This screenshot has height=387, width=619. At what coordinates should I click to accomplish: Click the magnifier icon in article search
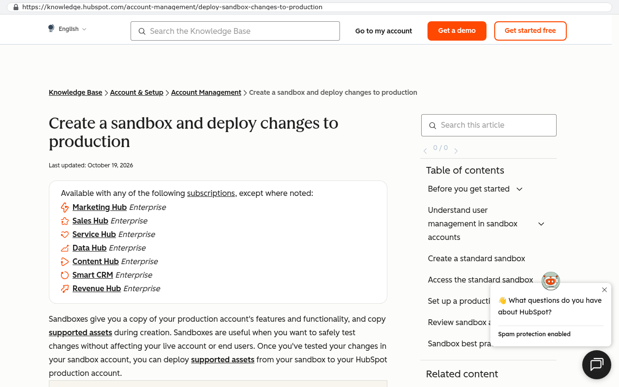433,125
